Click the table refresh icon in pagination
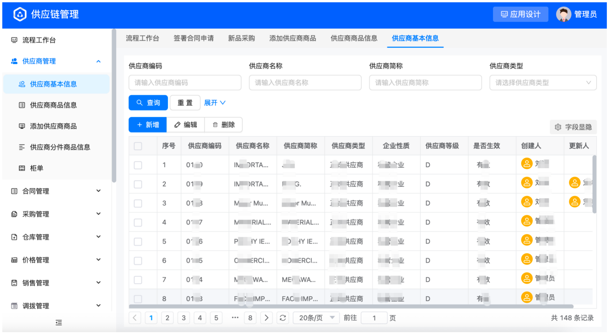This screenshot has width=608, height=335. (283, 318)
